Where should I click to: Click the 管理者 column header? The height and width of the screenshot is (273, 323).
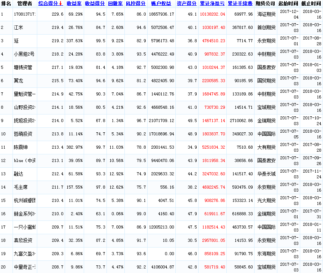point(24,3)
